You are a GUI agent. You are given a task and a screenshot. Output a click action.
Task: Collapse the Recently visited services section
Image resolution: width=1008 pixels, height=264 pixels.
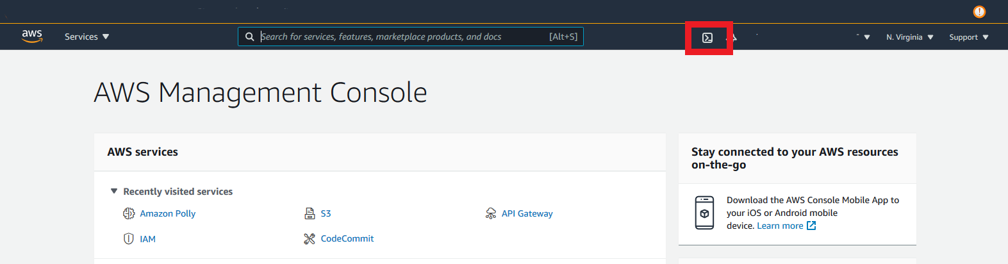pos(114,191)
